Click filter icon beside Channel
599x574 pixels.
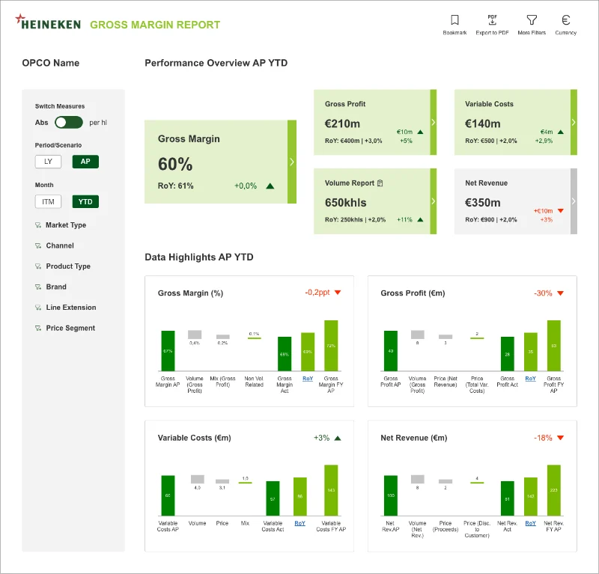pyautogui.click(x=38, y=246)
